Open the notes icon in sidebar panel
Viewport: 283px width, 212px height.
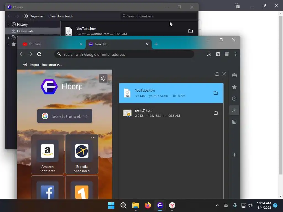pyautogui.click(x=234, y=122)
